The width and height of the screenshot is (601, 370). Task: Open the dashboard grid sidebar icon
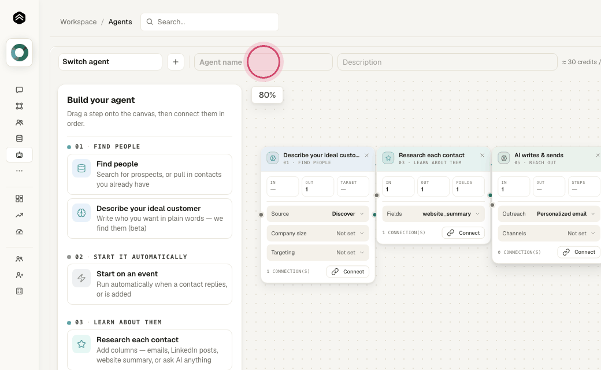pos(19,199)
